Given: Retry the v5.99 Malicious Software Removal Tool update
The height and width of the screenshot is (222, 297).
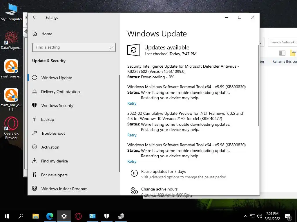Looking at the screenshot, I should coord(132,103).
